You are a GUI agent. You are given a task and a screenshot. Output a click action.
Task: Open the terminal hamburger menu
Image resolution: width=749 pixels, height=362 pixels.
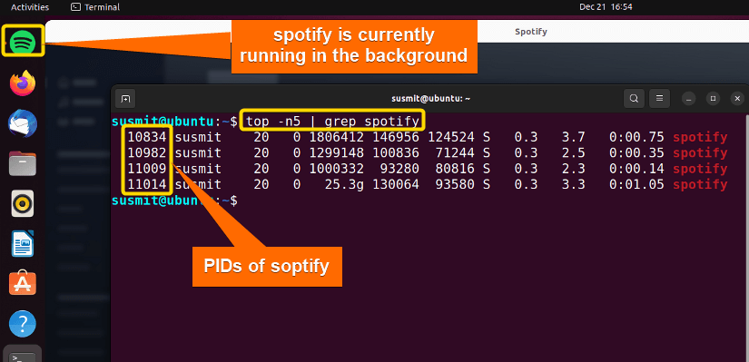(660, 99)
